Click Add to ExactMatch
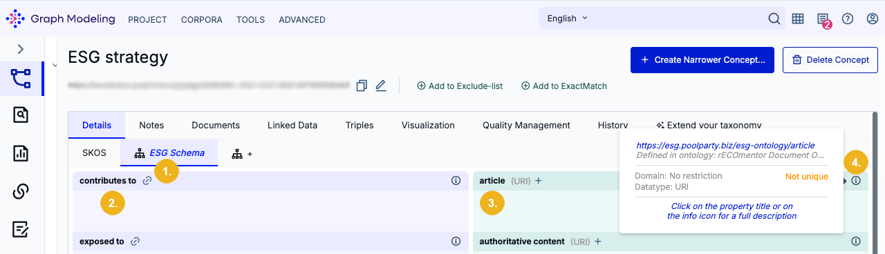The image size is (885, 254). 564,86
